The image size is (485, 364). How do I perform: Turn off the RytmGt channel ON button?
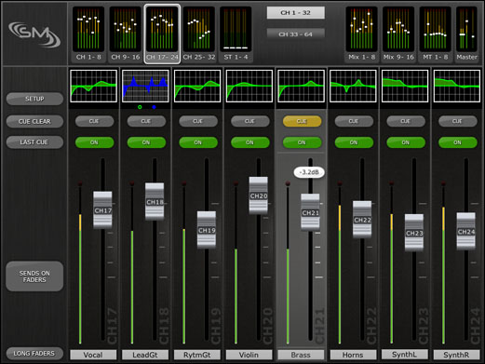coord(198,142)
